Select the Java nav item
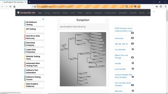 point(40,13)
